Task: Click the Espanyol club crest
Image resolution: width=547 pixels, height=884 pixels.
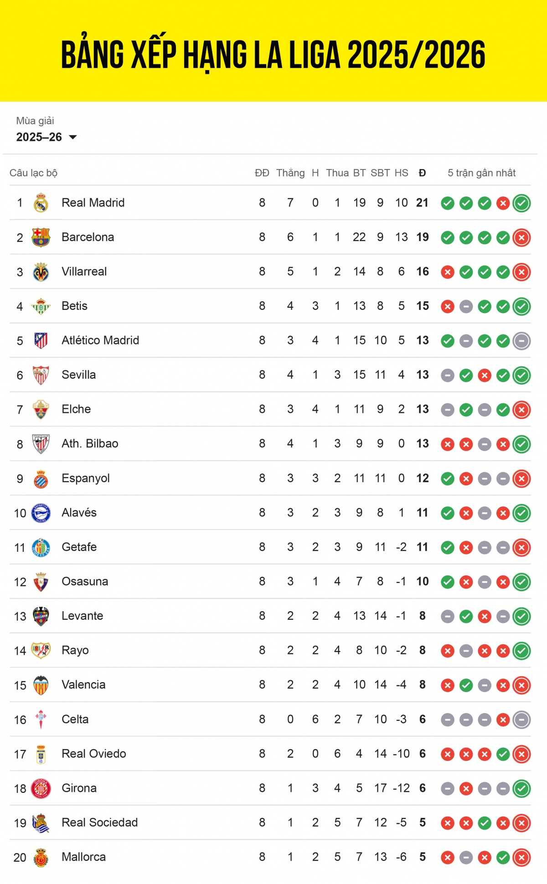Action: point(41,478)
